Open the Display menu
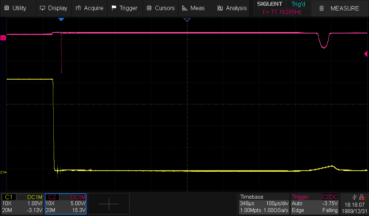Image resolution: width=369 pixels, height=216 pixels. click(53, 8)
